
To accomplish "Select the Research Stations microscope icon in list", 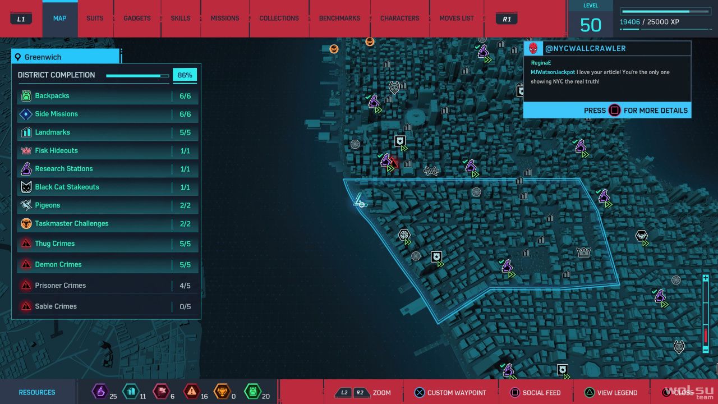I will pyautogui.click(x=26, y=169).
